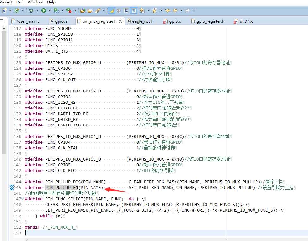Click the Last Edit Location icon
This screenshot has width=308, height=241.
168,10
